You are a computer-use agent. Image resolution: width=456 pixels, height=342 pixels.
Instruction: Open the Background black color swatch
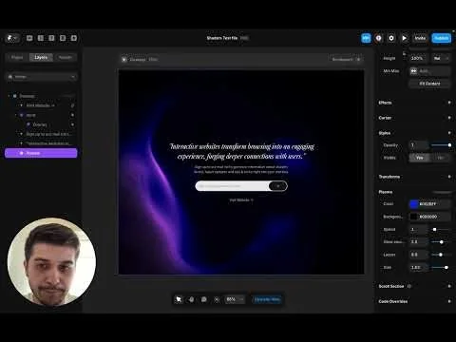coord(414,217)
